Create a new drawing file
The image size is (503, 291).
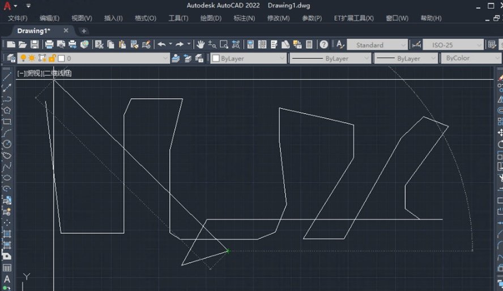coord(11,44)
